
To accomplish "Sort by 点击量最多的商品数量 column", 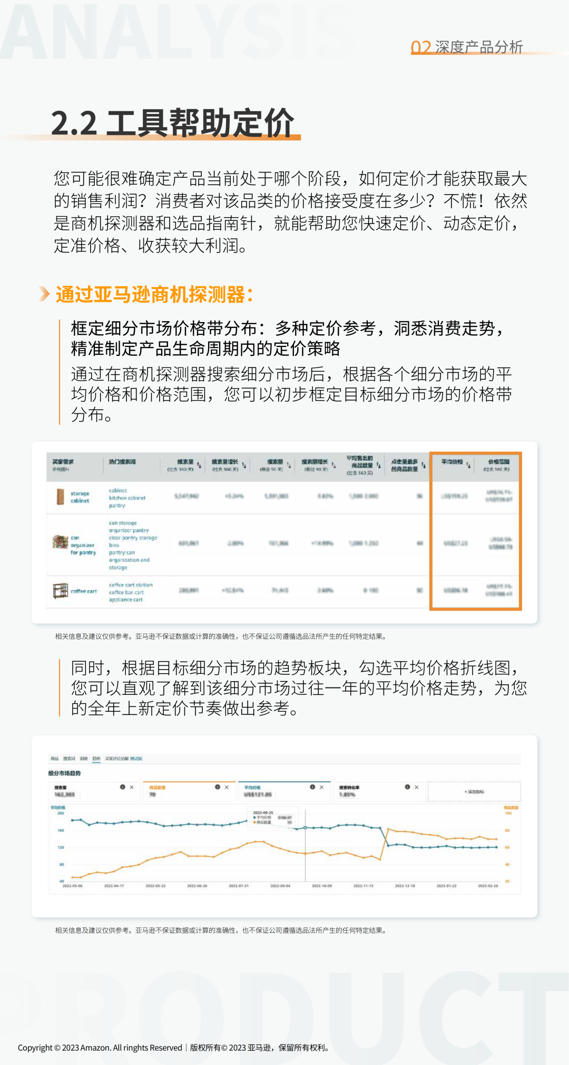I will pos(423,465).
